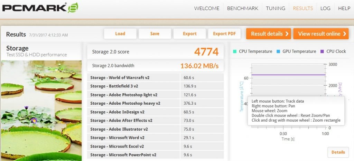Click the Time [s] axis label

[288, 139]
